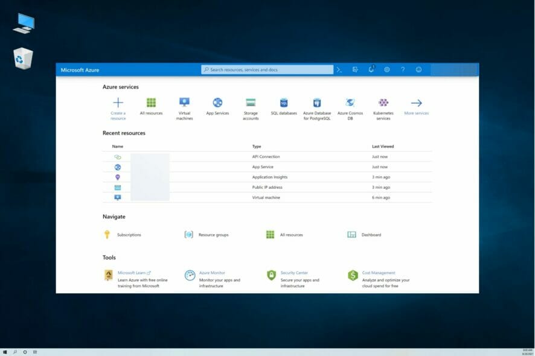Click the Search resources, services and docs box
Viewport: 535px width, 356px height.
click(267, 69)
